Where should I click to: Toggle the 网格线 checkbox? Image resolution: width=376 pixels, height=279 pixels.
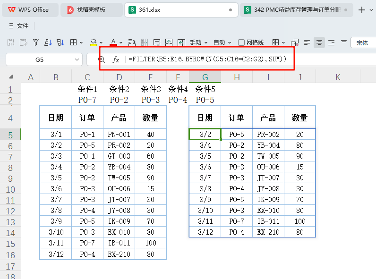pyautogui.click(x=241, y=42)
